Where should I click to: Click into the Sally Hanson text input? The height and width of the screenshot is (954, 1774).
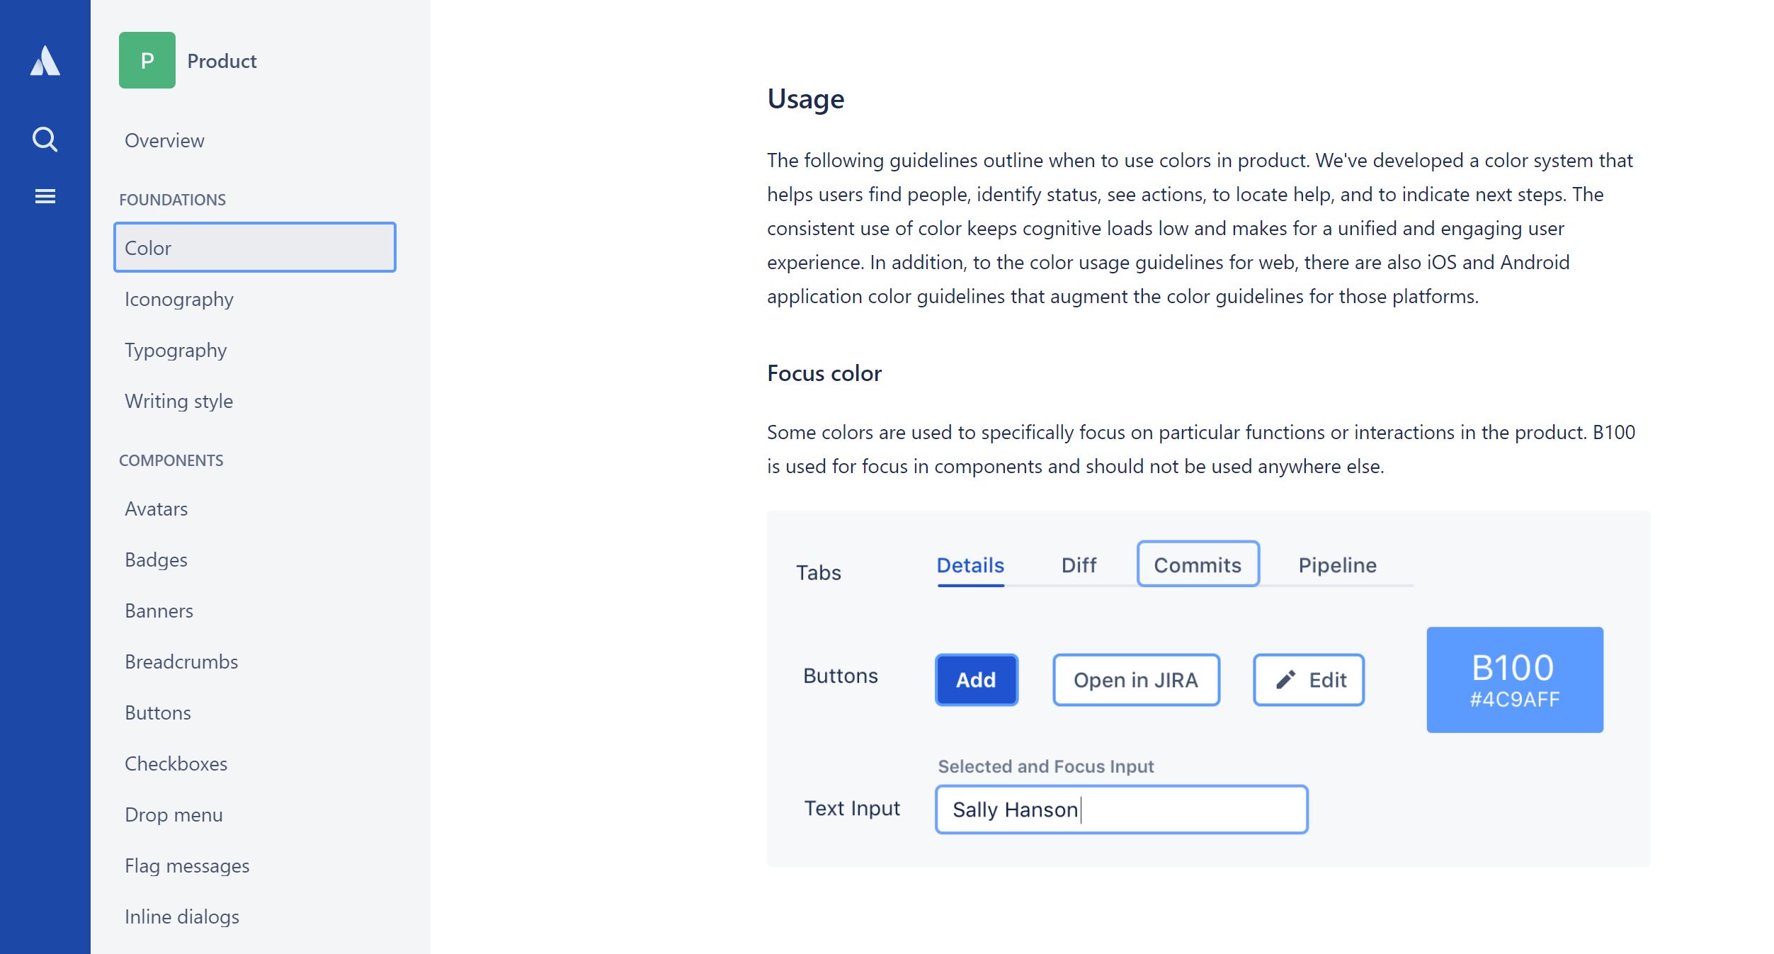click(1122, 810)
